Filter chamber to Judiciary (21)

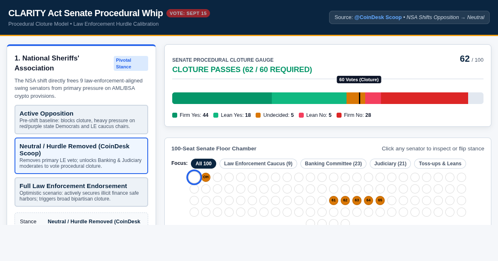click(390, 164)
